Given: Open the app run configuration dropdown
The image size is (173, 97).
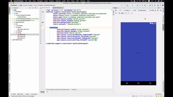Looking at the screenshot, I should (128, 5).
